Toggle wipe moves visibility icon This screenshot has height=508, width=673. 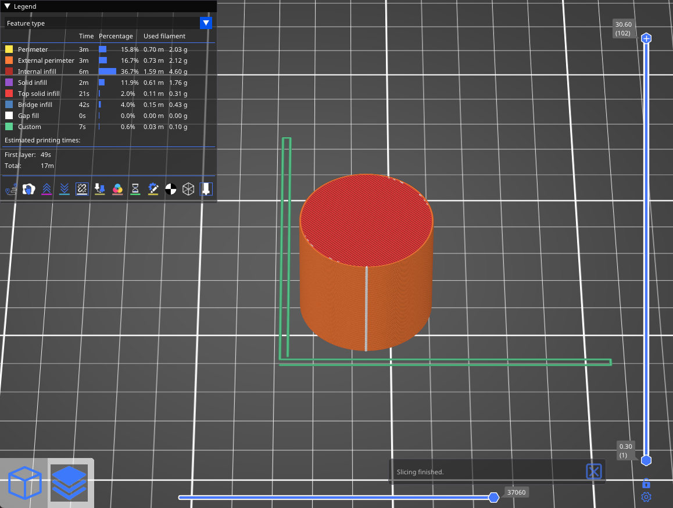28,189
